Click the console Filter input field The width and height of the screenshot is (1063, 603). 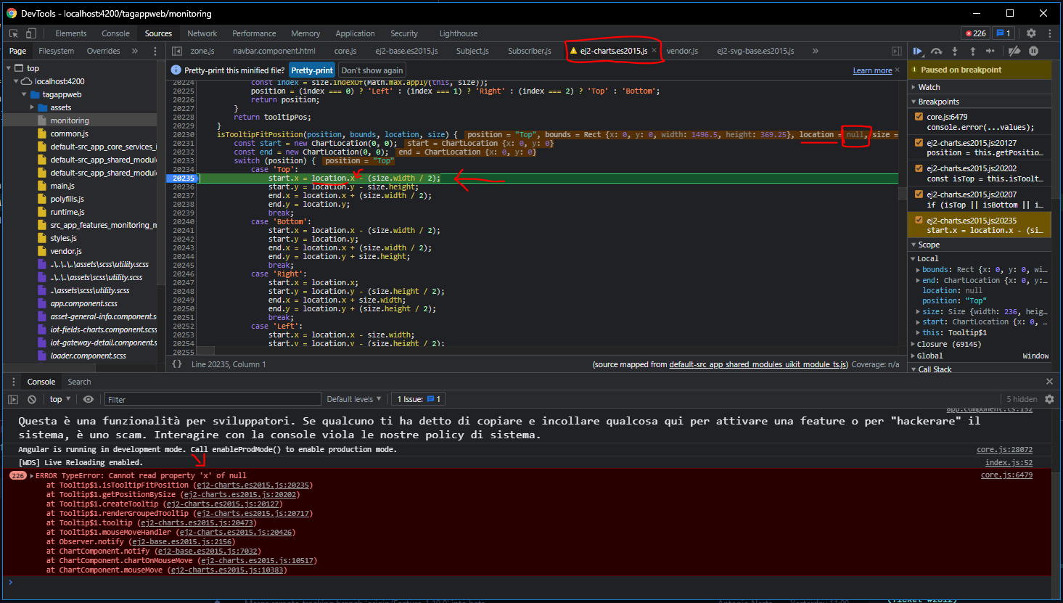(x=212, y=399)
